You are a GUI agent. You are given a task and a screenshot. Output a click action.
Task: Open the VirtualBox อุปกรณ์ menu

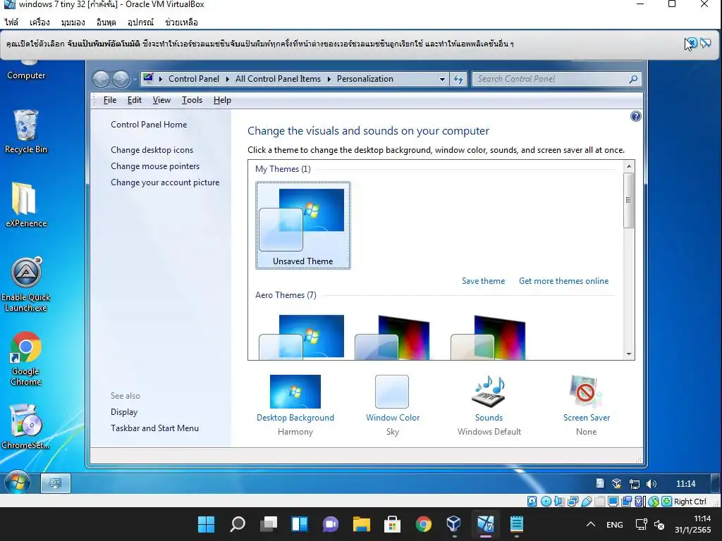(140, 22)
